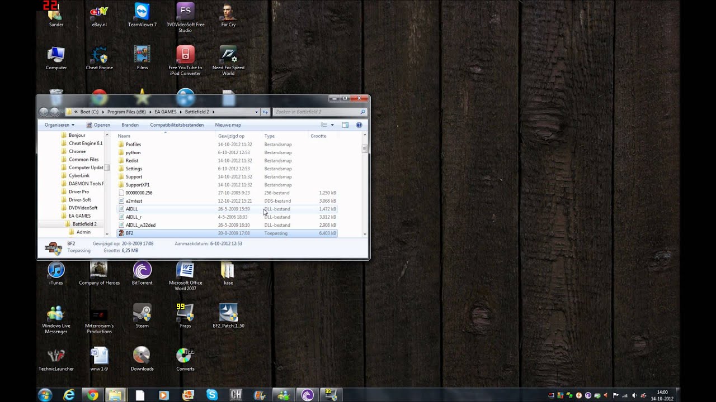Select the Admin subfolder in the tree
716x402 pixels.
coord(83,232)
